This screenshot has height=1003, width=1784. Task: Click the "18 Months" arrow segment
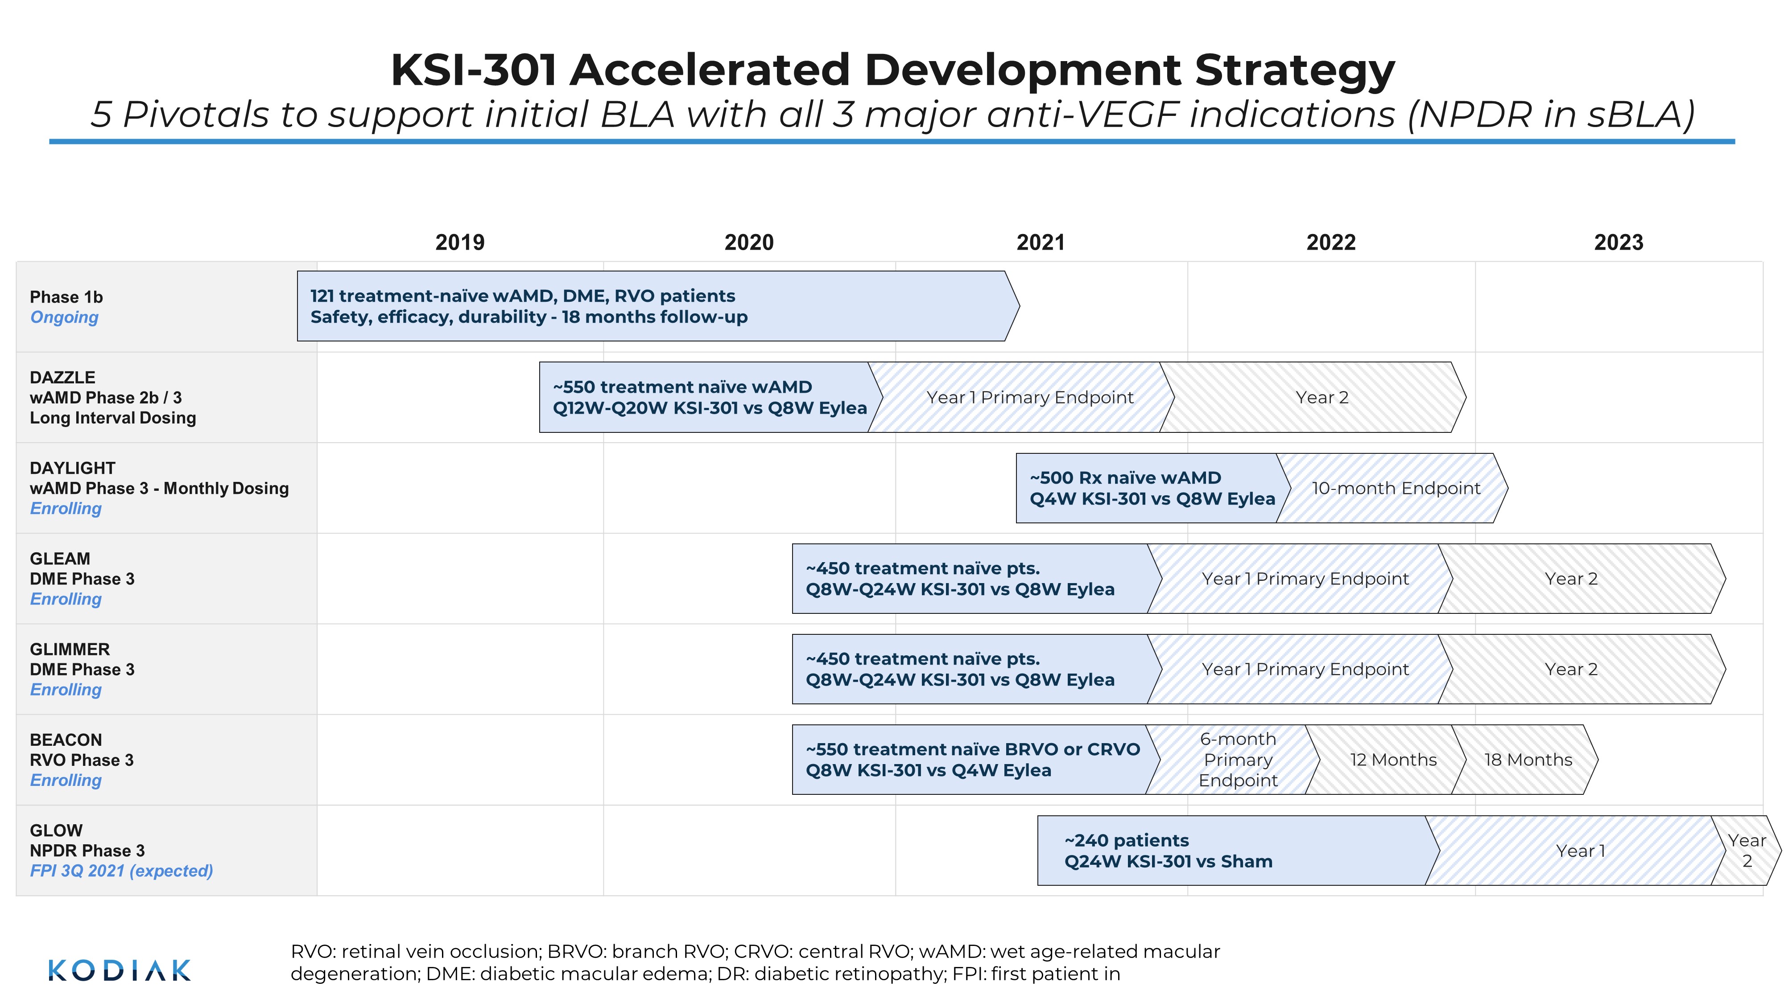tap(1525, 760)
